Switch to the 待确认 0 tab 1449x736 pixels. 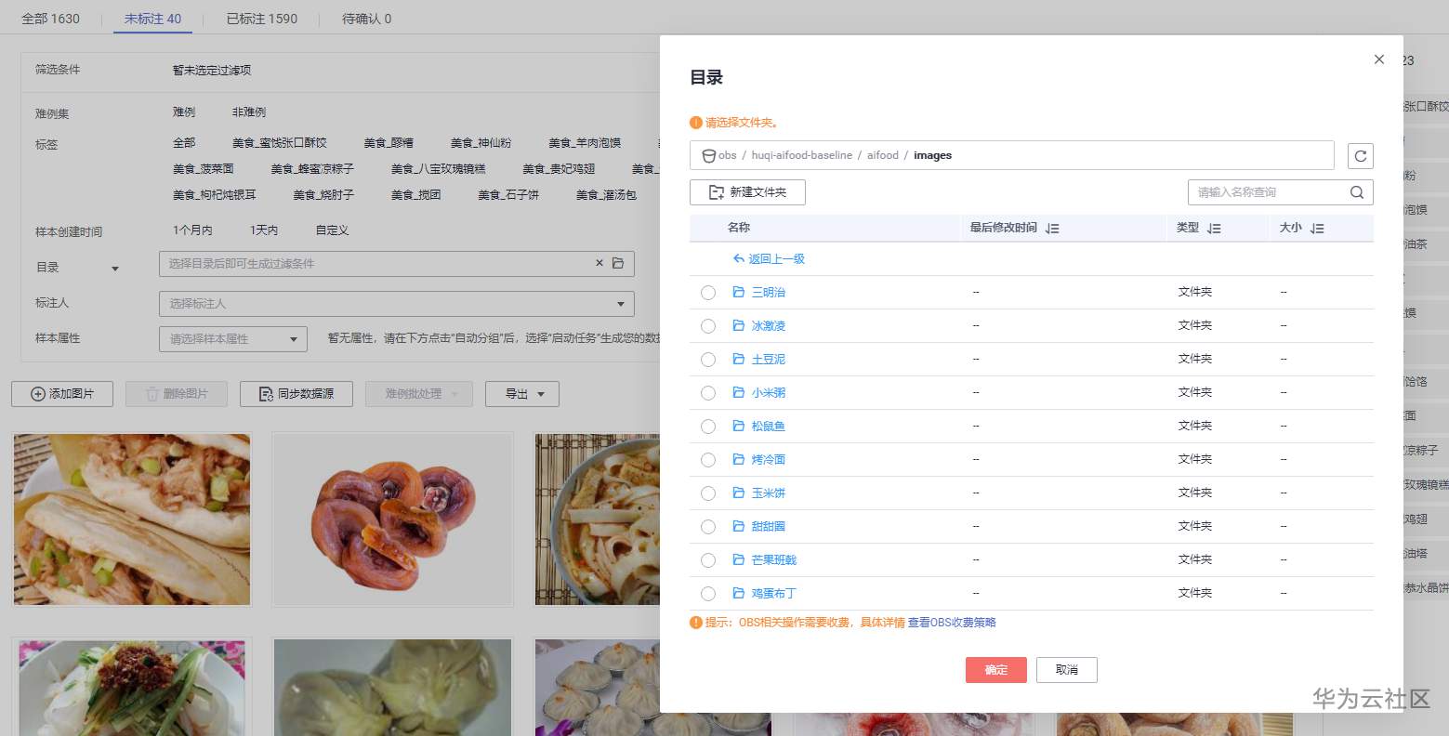(366, 19)
